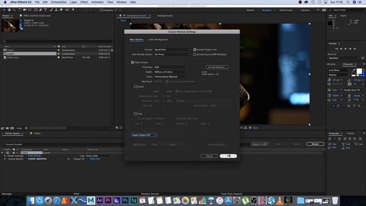Open Safari from the Dock
This screenshot has width=366, height=206.
[57, 200]
